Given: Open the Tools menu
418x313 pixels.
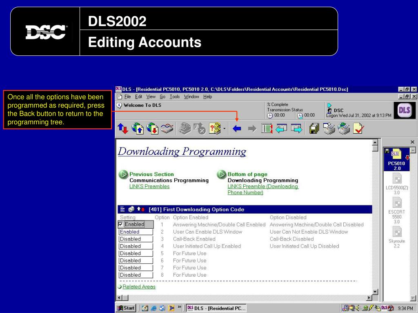Looking at the screenshot, I should coord(175,97).
